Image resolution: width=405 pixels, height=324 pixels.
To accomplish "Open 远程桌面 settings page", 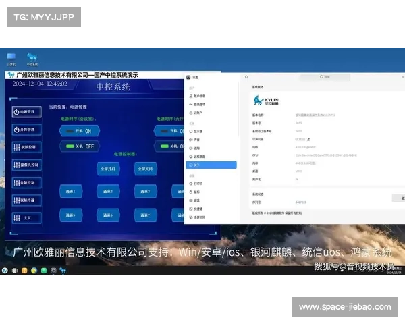I will point(211,157).
